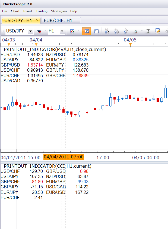Click the H1 timeframe field
The height and width of the screenshot is (229, 168).
53,31
